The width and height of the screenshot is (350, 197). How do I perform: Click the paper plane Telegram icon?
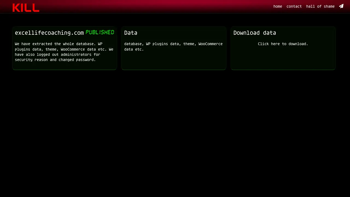[341, 6]
